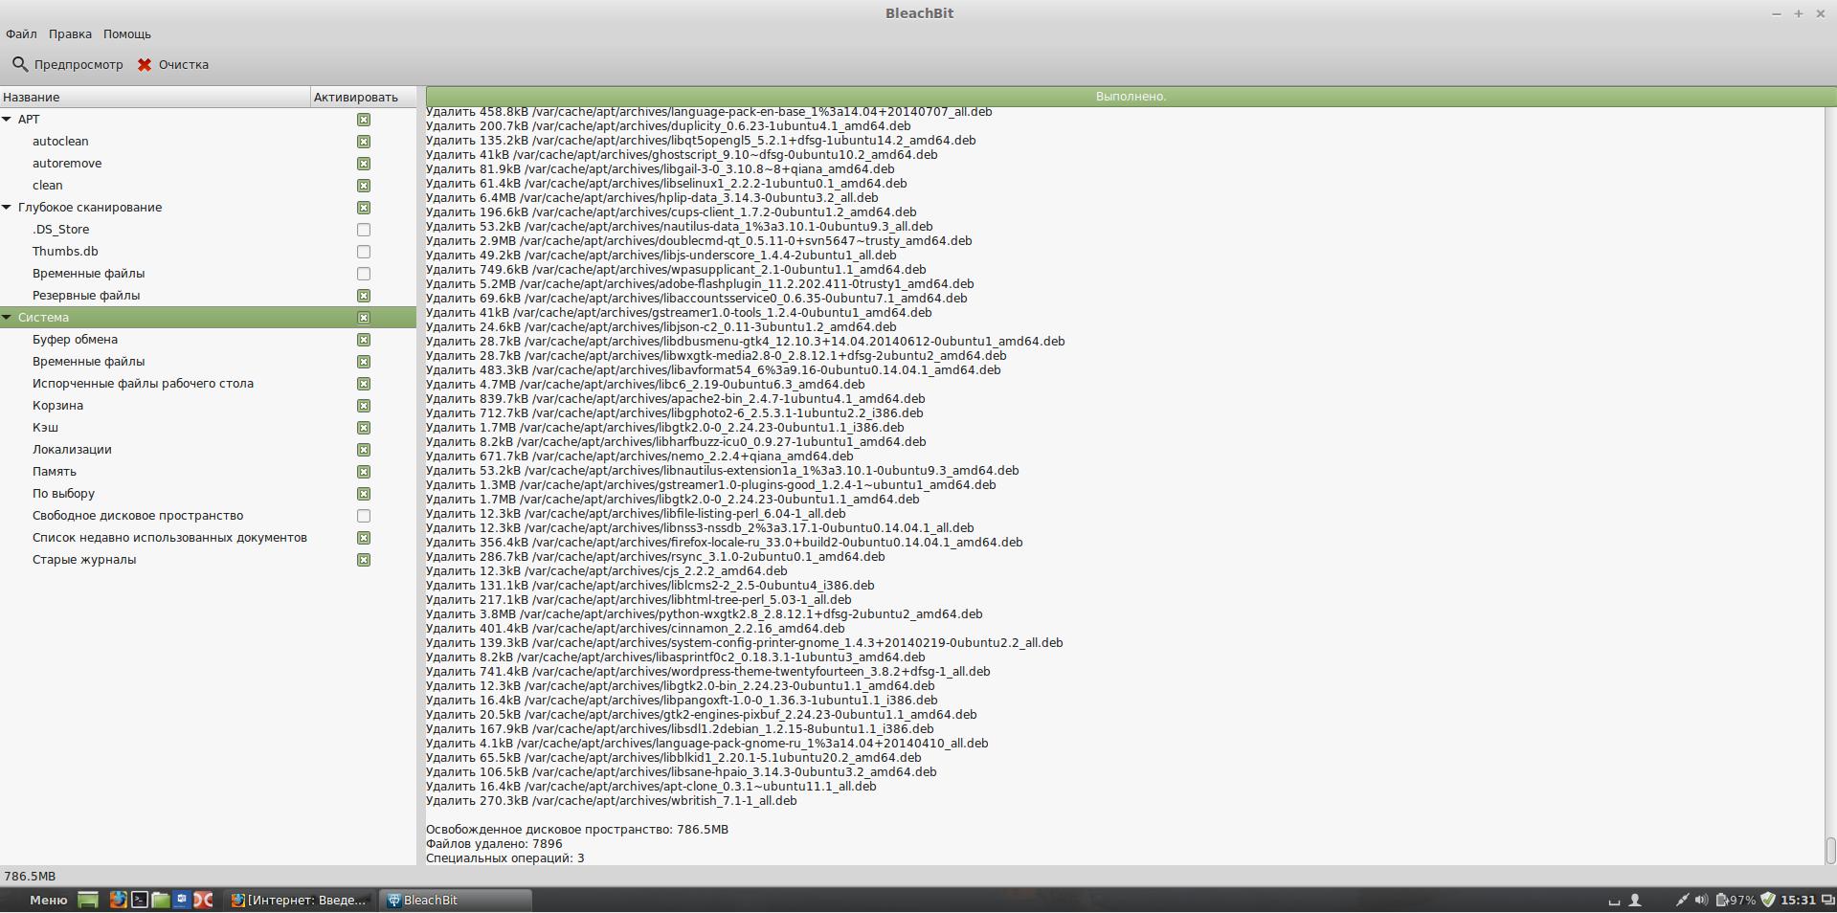
Task: Enable the Thumbs.db checkbox
Action: pyautogui.click(x=364, y=252)
